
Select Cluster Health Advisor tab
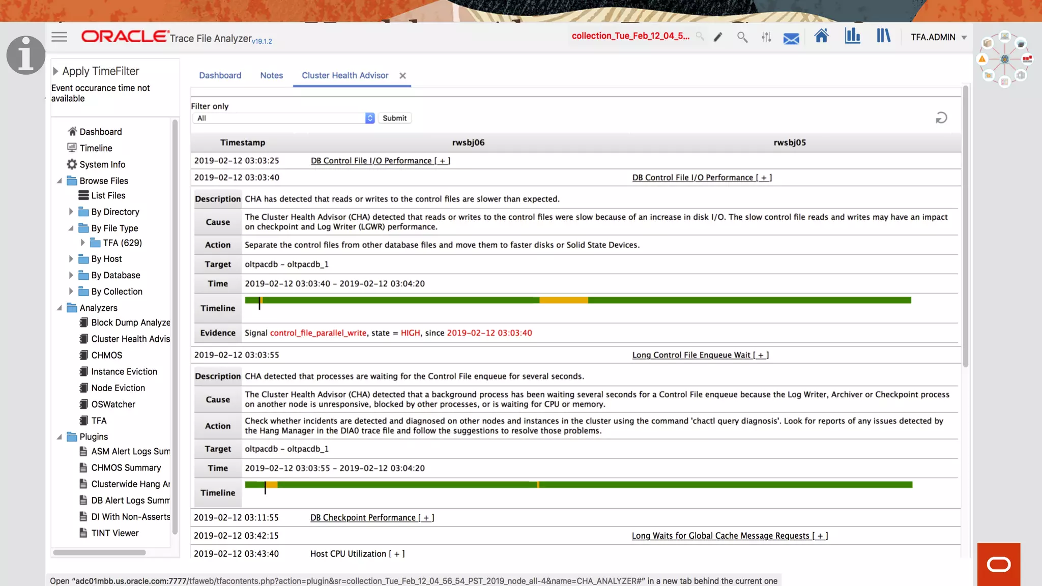click(x=345, y=75)
